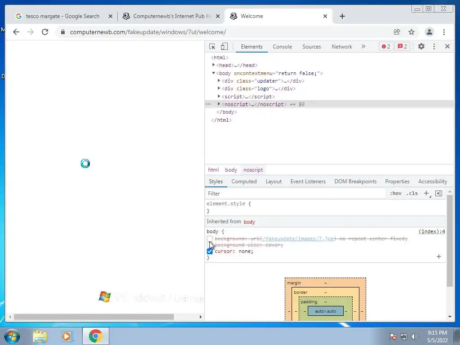The width and height of the screenshot is (460, 345).
Task: Close the DevTools panel
Action: pyautogui.click(x=447, y=46)
